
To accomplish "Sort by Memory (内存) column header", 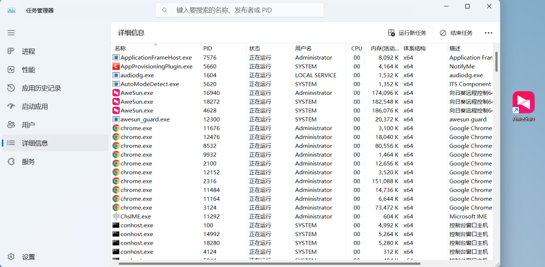I will [x=382, y=48].
